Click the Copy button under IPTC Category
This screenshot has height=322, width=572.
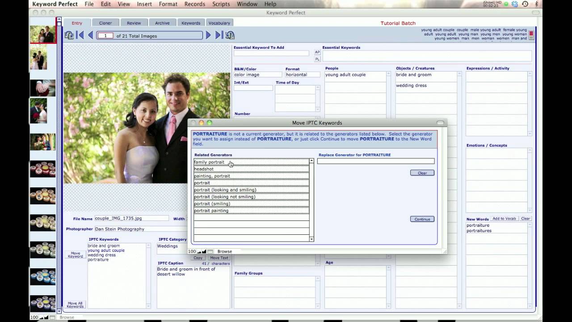[198, 258]
